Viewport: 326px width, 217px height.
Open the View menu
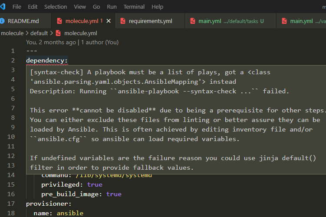[x=80, y=7]
